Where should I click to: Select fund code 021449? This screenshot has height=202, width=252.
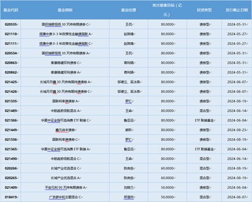(x=11, y=130)
